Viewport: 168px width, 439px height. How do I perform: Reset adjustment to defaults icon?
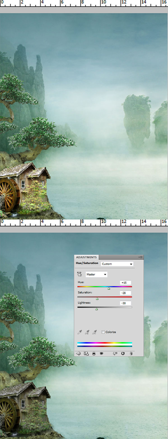(123, 354)
